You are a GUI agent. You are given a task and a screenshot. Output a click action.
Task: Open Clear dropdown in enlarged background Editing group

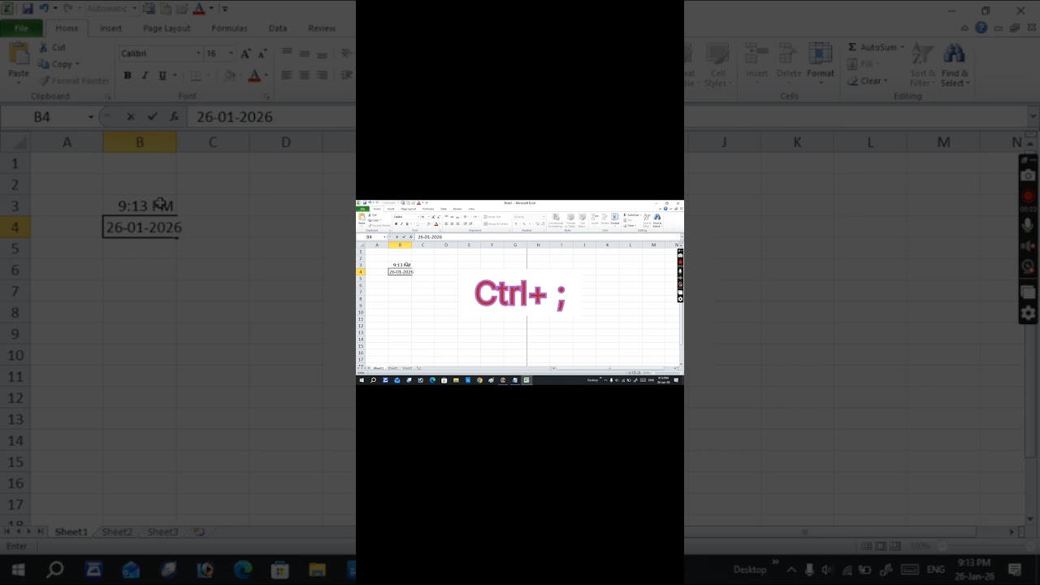coord(885,80)
